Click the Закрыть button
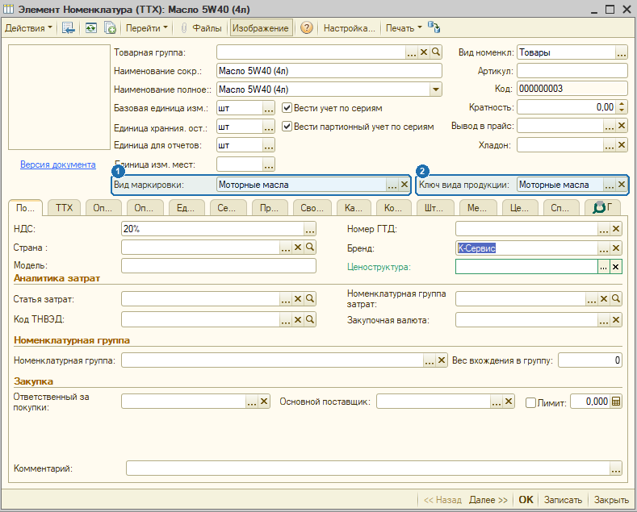The width and height of the screenshot is (637, 512). [611, 499]
